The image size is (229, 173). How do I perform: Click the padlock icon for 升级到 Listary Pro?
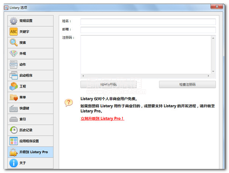[x=14, y=152]
